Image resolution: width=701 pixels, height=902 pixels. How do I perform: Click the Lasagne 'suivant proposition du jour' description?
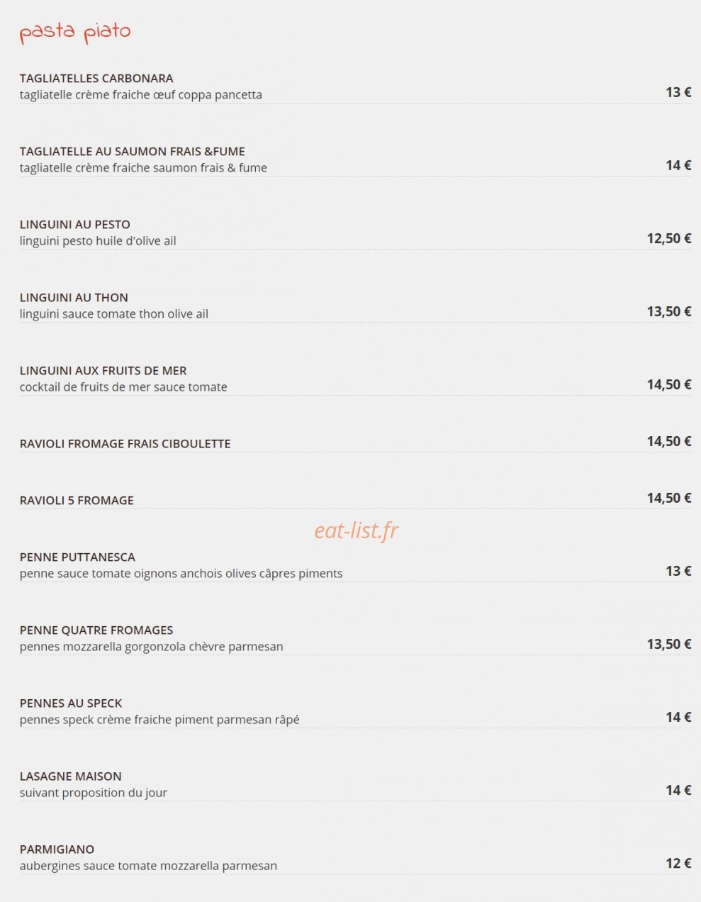(94, 793)
